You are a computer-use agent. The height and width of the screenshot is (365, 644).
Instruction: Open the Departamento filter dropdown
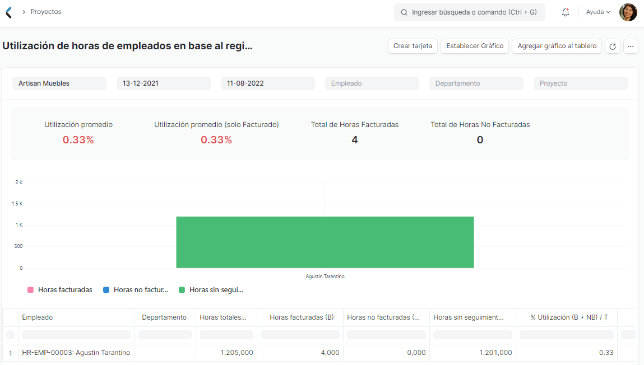pos(476,83)
